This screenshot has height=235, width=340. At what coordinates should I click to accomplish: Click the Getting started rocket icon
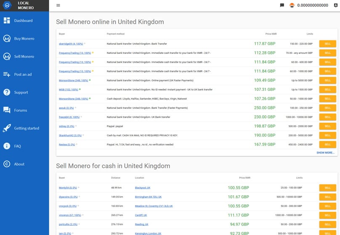(7, 128)
